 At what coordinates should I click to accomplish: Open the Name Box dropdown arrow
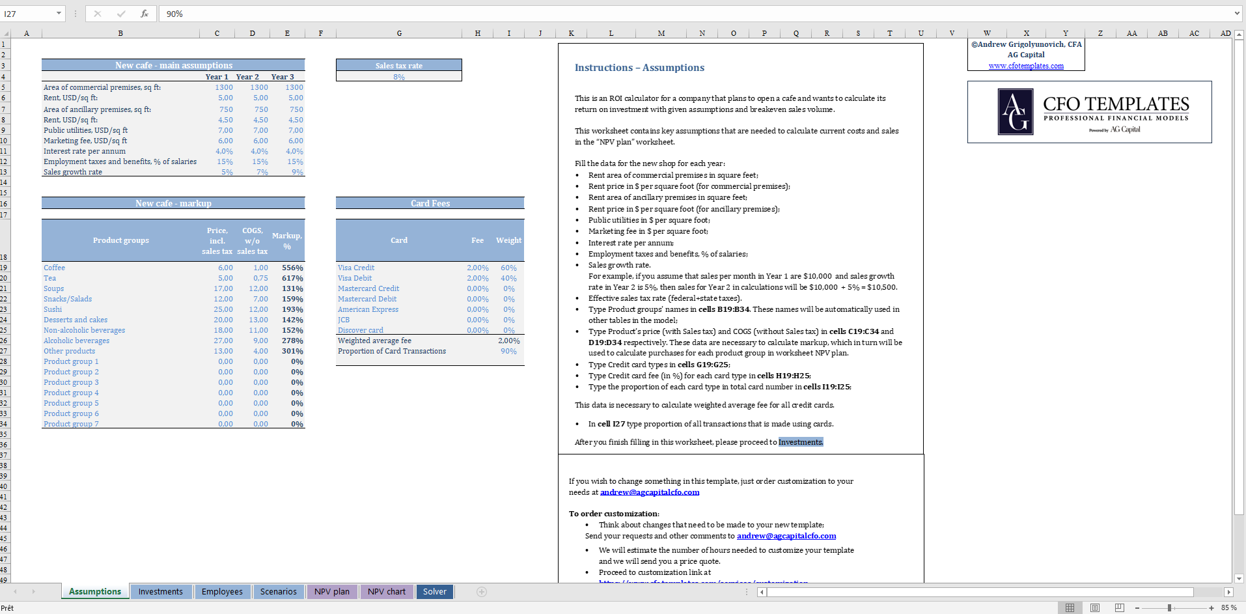pyautogui.click(x=59, y=14)
